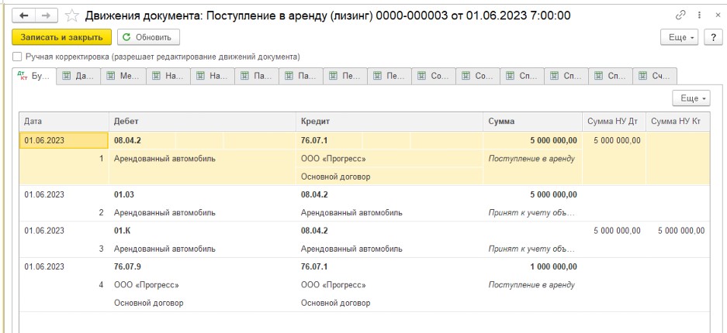Go forward with the right arrow button

click(x=47, y=15)
